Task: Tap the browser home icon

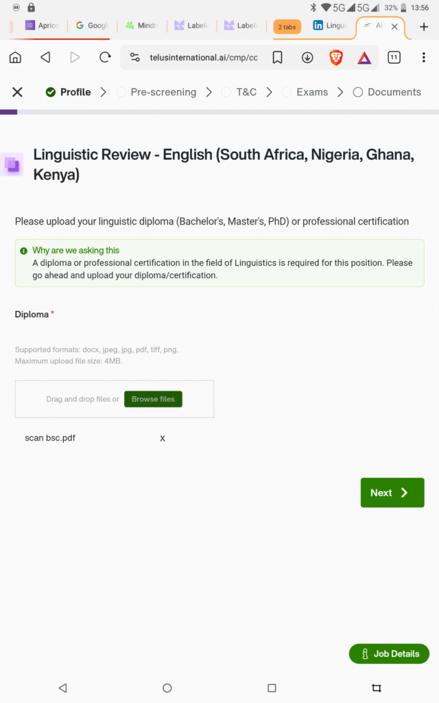Action: 15,58
